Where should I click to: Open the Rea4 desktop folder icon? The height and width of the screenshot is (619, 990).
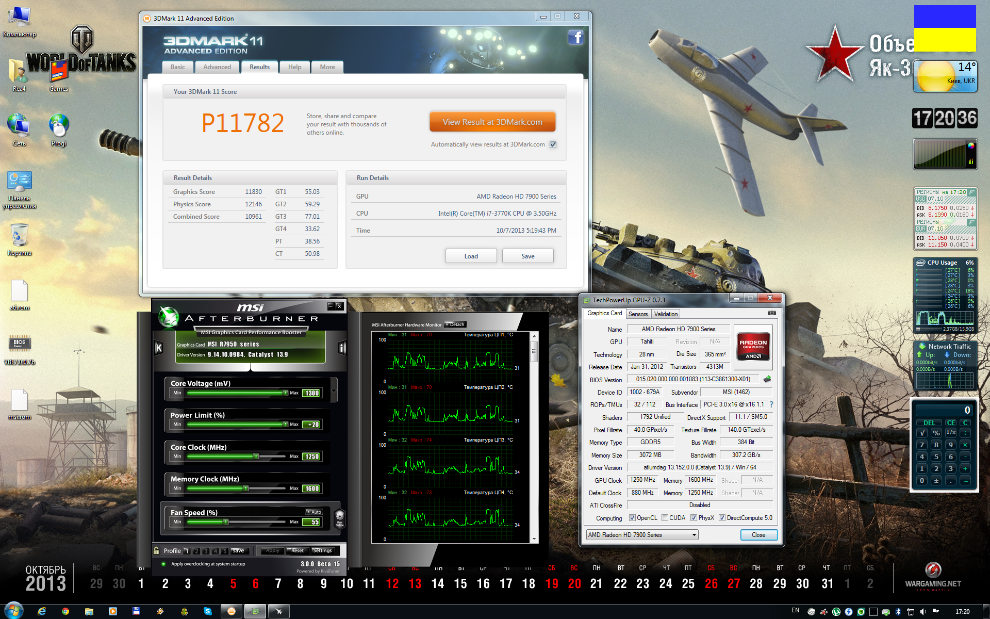pyautogui.click(x=19, y=75)
